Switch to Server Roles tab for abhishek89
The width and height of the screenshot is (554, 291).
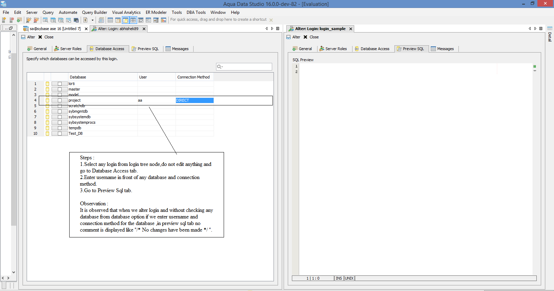[68, 49]
